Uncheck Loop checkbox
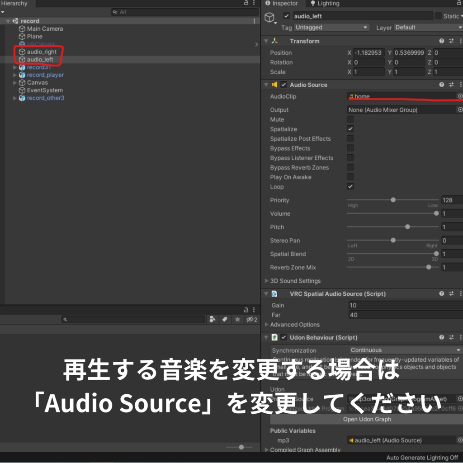 point(350,186)
